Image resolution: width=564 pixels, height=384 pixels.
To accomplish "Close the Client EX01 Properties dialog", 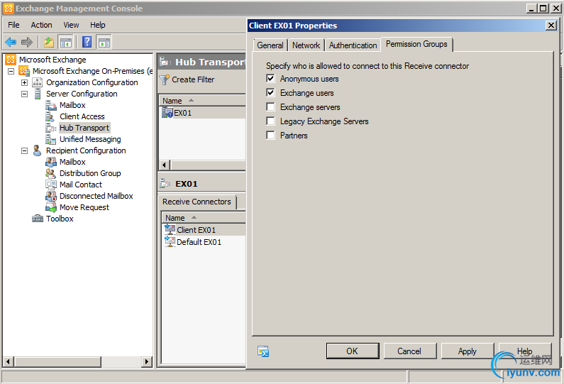I will [551, 26].
